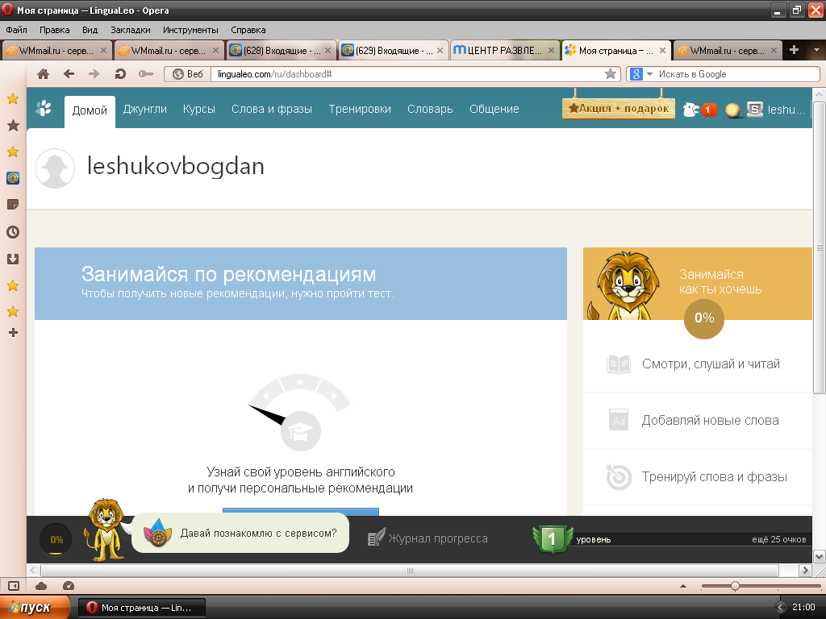Click the 0% gold circle indicator
The height and width of the screenshot is (619, 826).
(x=704, y=318)
